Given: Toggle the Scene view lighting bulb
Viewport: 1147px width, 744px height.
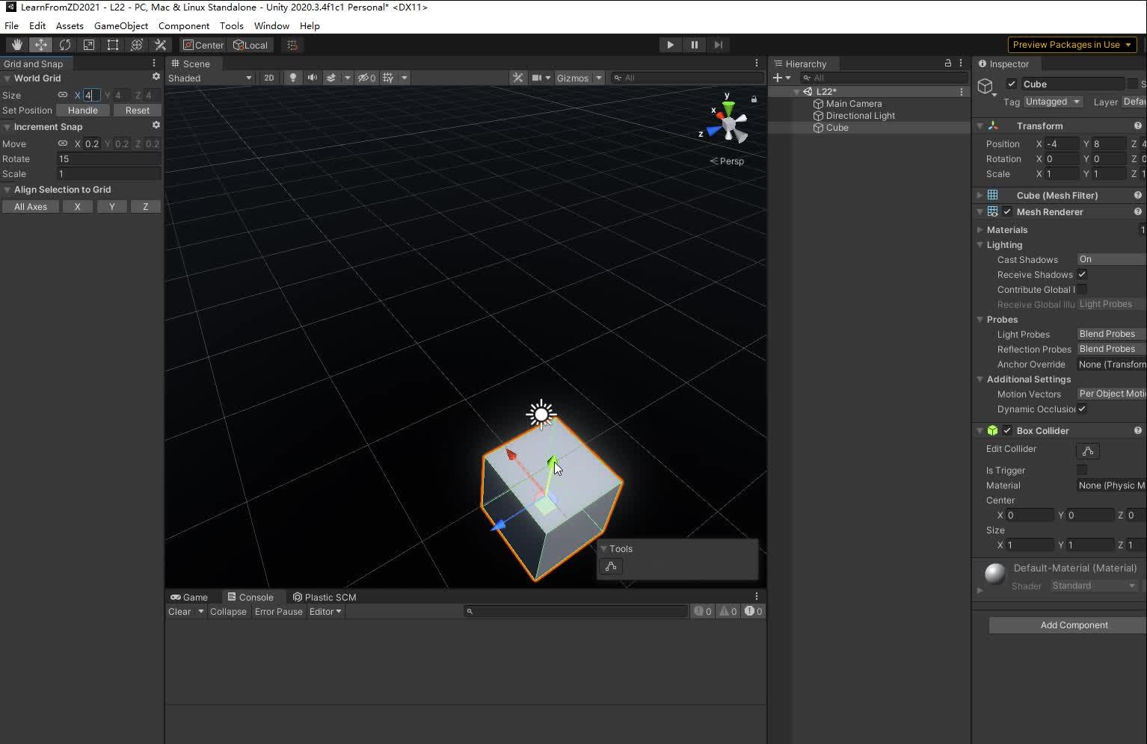Looking at the screenshot, I should tap(292, 78).
